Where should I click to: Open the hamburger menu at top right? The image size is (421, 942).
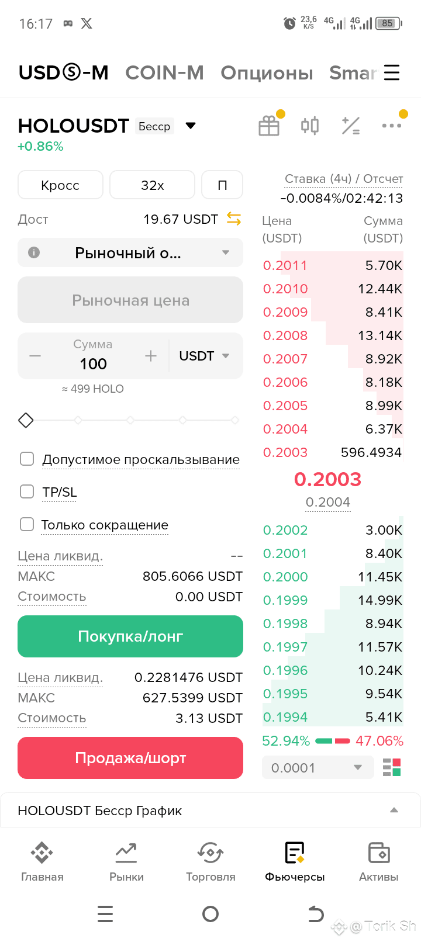(x=392, y=72)
